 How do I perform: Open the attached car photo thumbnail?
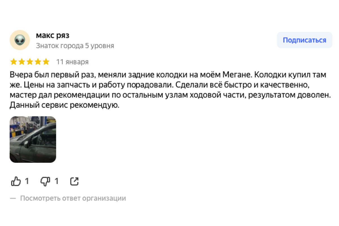pos(33,140)
